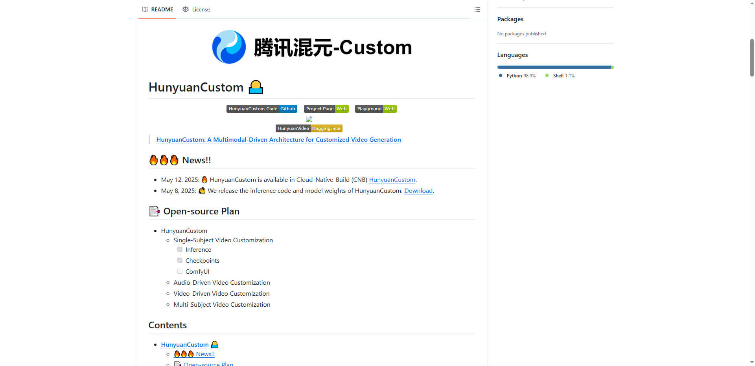The image size is (755, 366).
Task: Switch to the README tab
Action: [157, 9]
